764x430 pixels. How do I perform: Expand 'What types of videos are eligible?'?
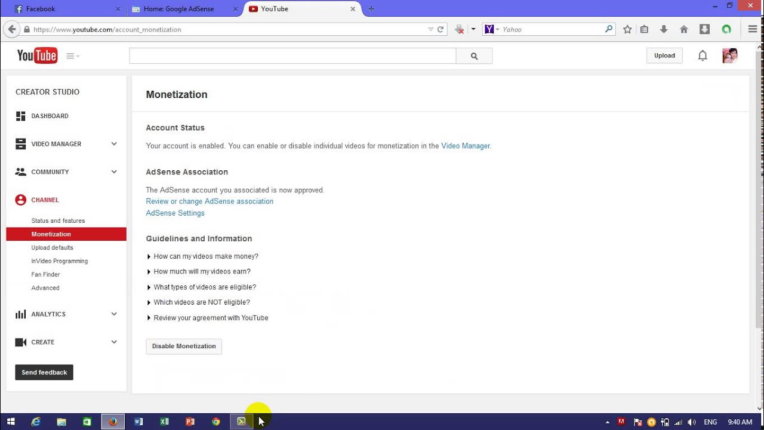[x=201, y=287]
